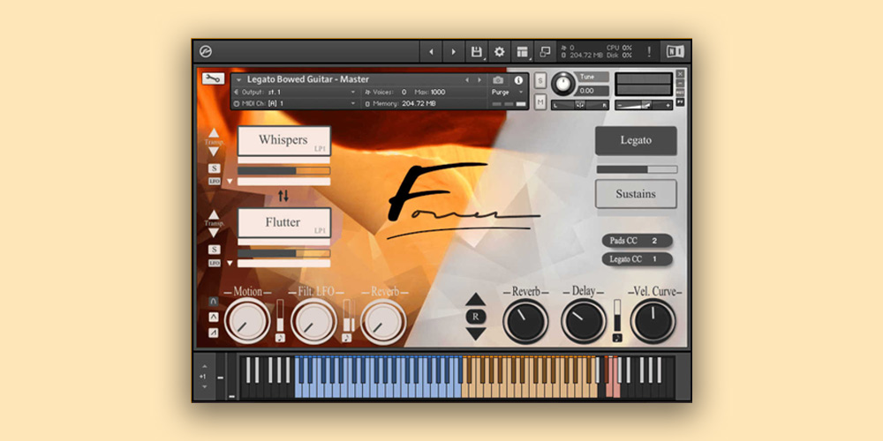Open Kontakt settings gear icon
The image size is (883, 441).
pos(499,52)
